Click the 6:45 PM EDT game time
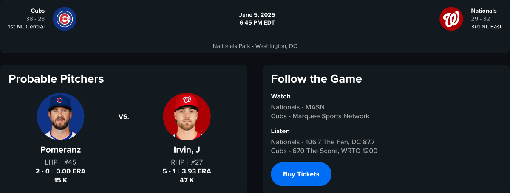Screen dimensions: 510x193 pyautogui.click(x=257, y=22)
